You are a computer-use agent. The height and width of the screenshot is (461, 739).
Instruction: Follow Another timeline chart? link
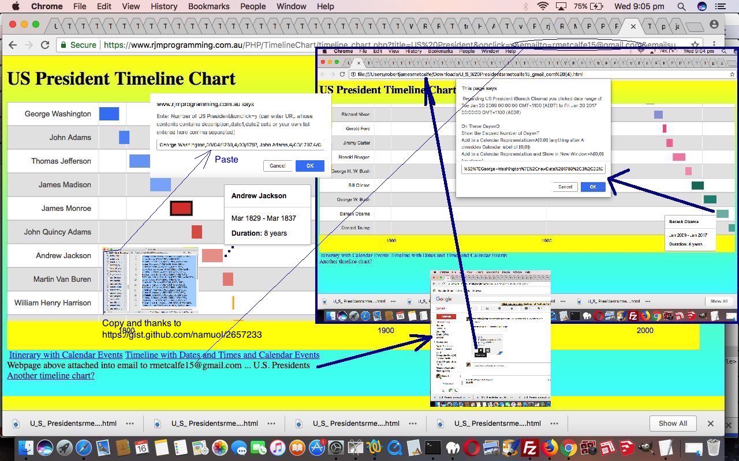51,376
